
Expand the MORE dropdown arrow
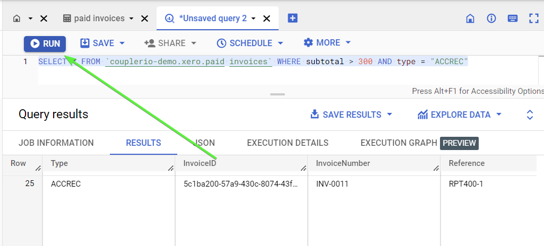point(348,42)
